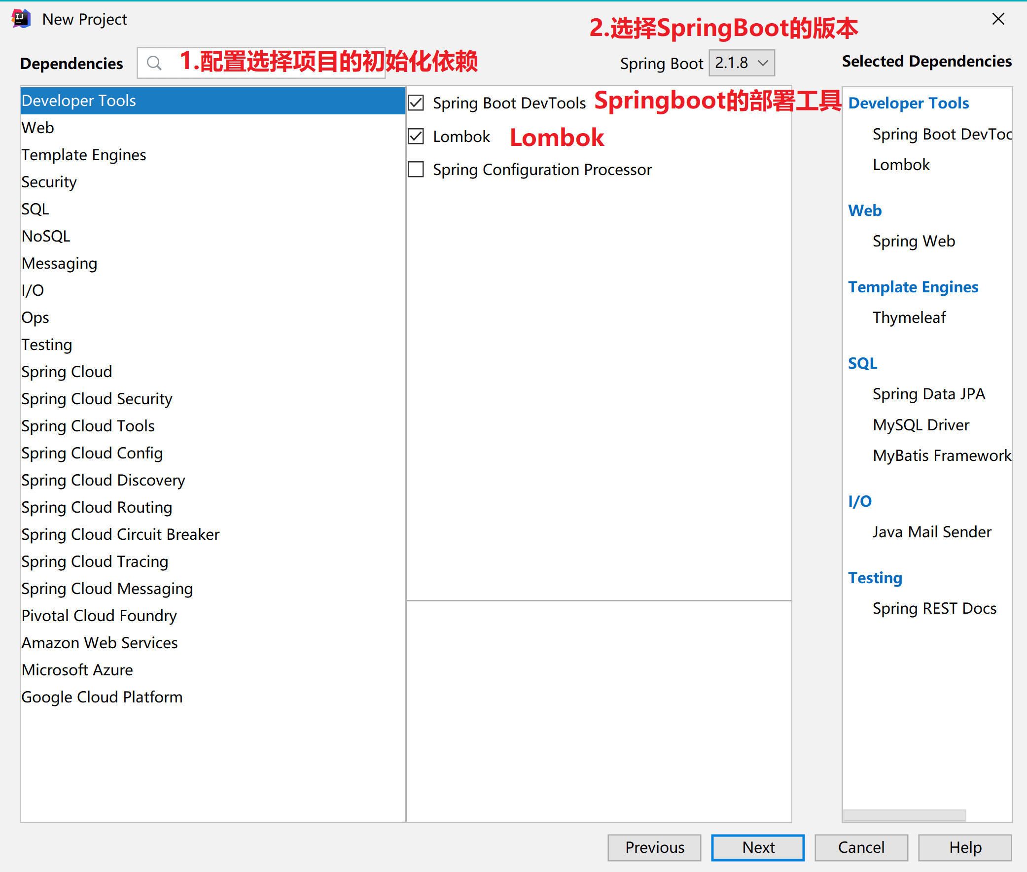Select the Web category
1027x872 pixels.
(x=38, y=128)
